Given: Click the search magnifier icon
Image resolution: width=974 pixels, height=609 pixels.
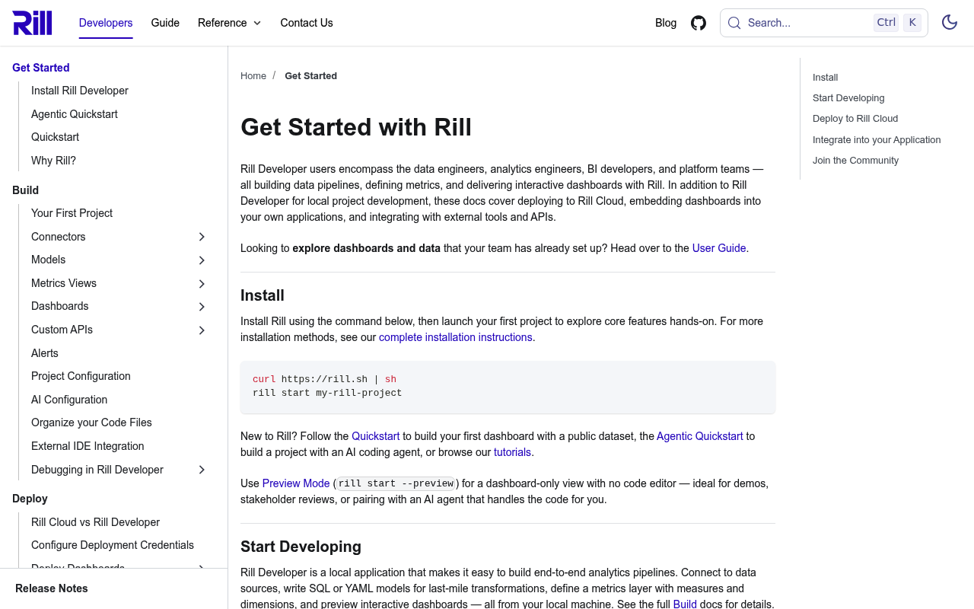Looking at the screenshot, I should 734,23.
